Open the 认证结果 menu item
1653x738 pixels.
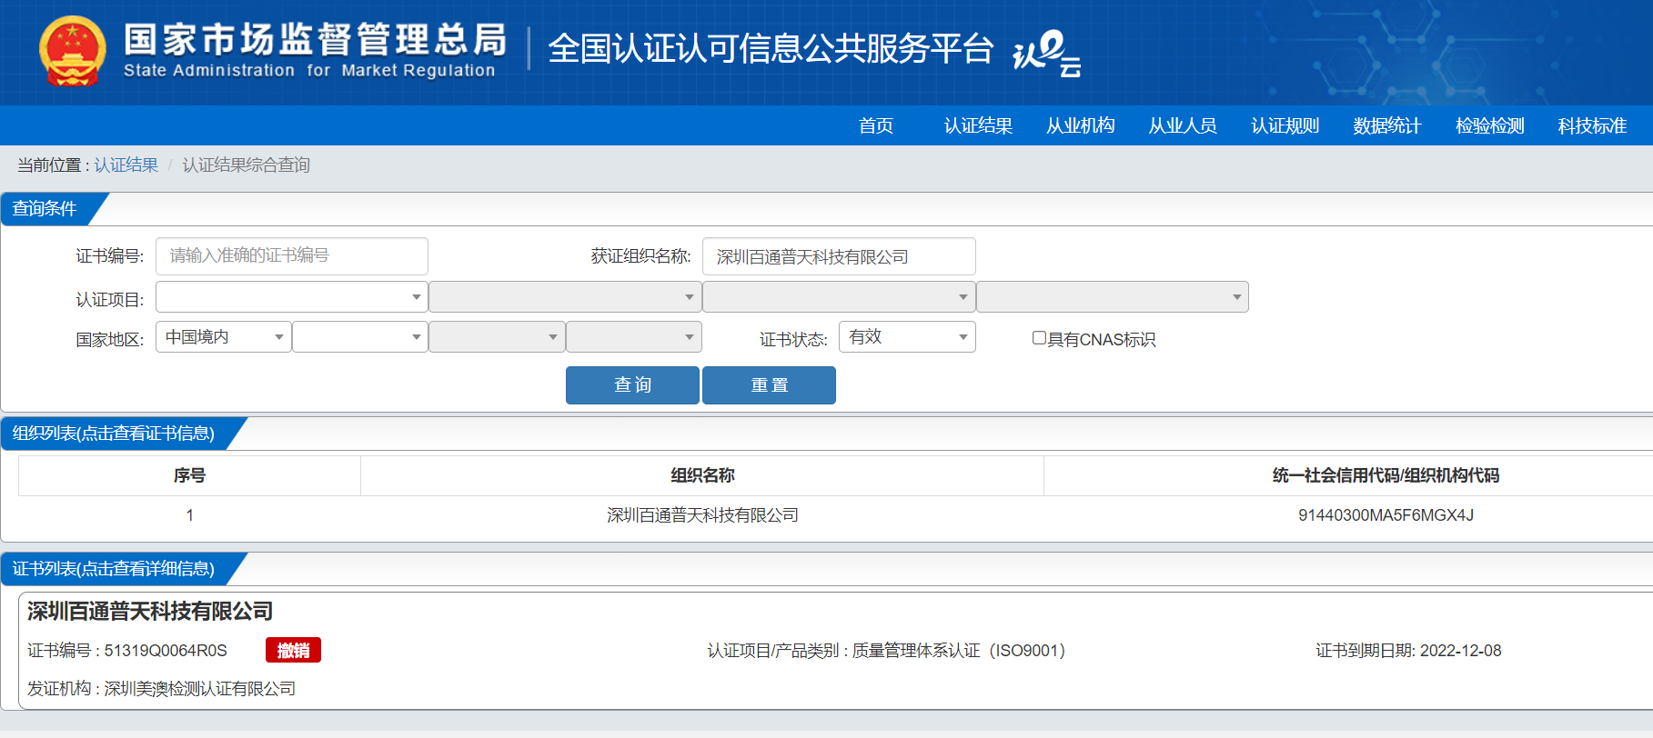978,125
